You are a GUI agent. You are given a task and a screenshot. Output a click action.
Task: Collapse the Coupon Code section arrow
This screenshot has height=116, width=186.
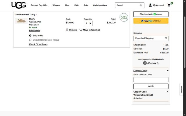click(168, 70)
